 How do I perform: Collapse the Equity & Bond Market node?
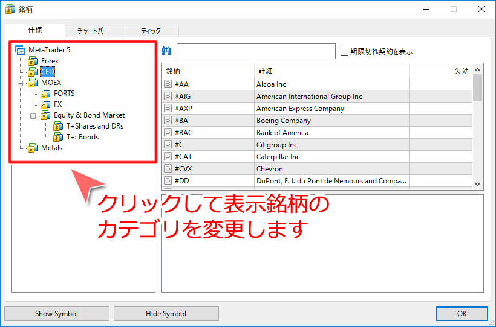33,116
